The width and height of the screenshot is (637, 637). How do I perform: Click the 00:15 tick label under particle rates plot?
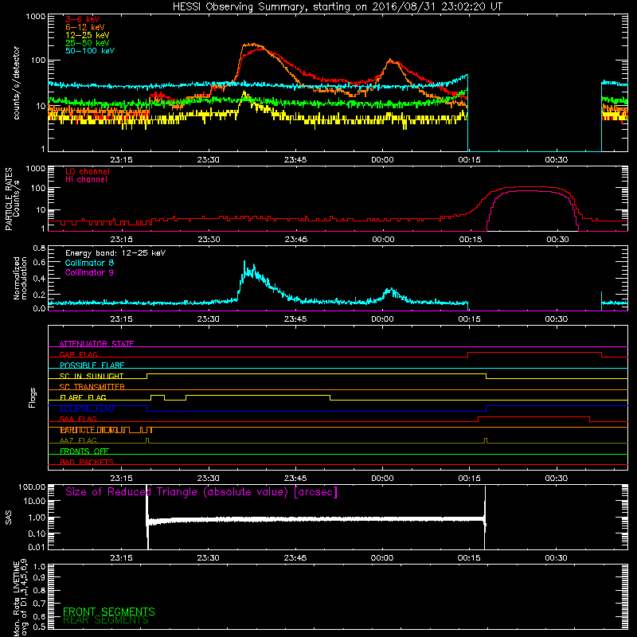[x=470, y=240]
